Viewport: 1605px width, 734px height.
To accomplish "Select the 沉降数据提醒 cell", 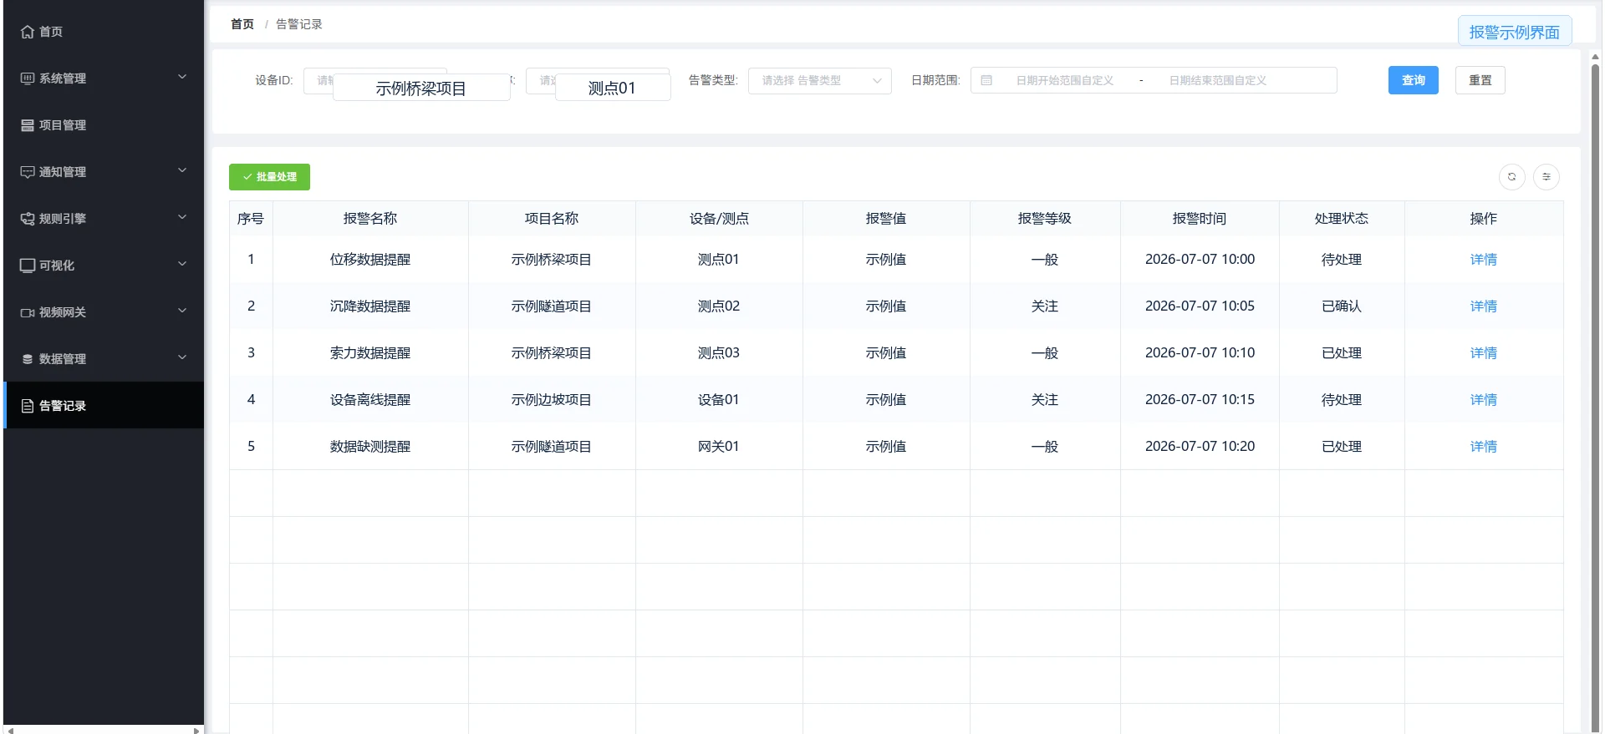I will pos(370,306).
